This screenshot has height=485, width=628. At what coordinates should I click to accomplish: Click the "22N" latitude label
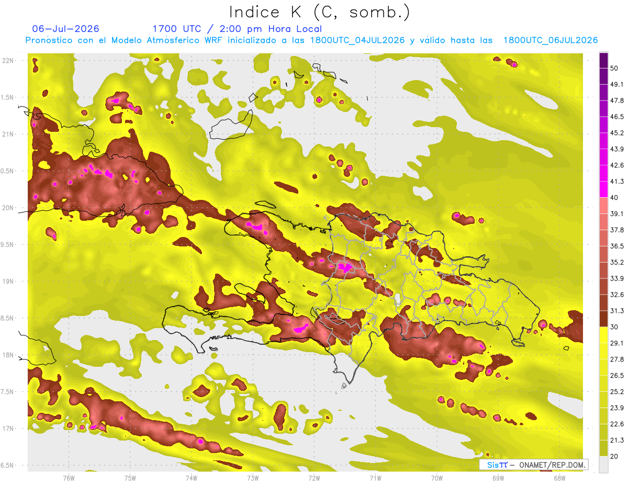click(9, 60)
